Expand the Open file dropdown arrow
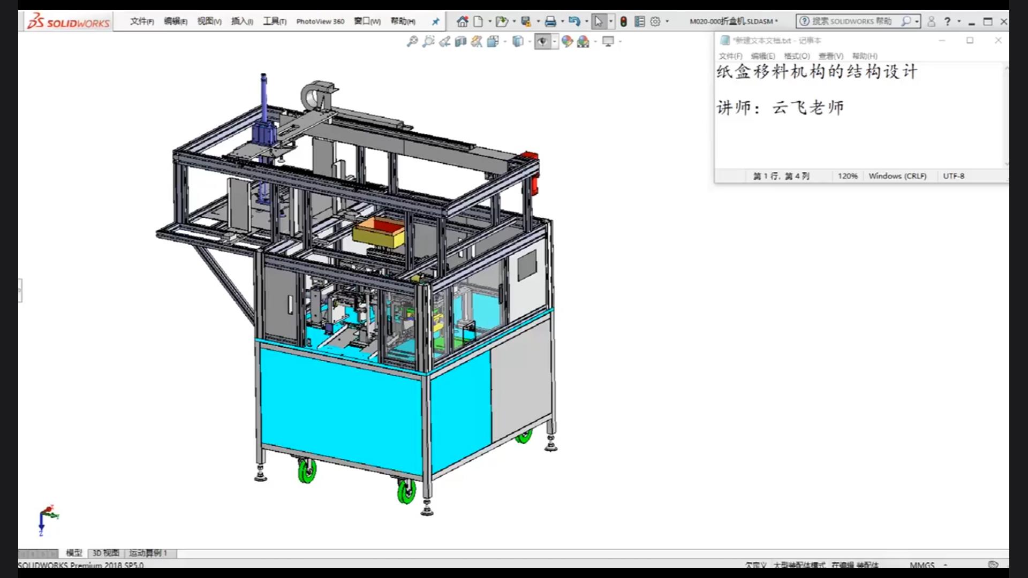This screenshot has height=578, width=1028. pyautogui.click(x=514, y=21)
